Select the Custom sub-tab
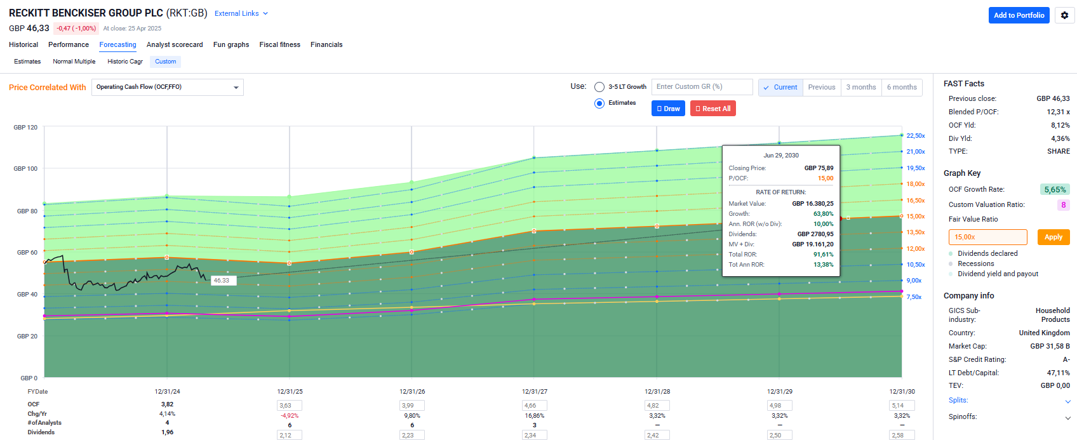Viewport: 1077px width, 440px height. pyautogui.click(x=166, y=62)
